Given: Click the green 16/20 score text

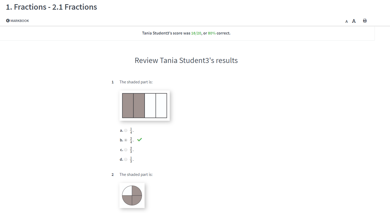Looking at the screenshot, I should pos(196,33).
